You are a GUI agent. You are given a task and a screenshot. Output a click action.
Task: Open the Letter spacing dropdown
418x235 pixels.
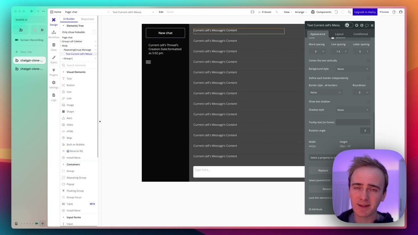(x=361, y=51)
